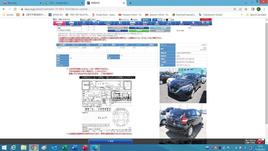The height and width of the screenshot is (151, 268).
Task: Toggle the DS OFF switch
Action: click(x=157, y=20)
